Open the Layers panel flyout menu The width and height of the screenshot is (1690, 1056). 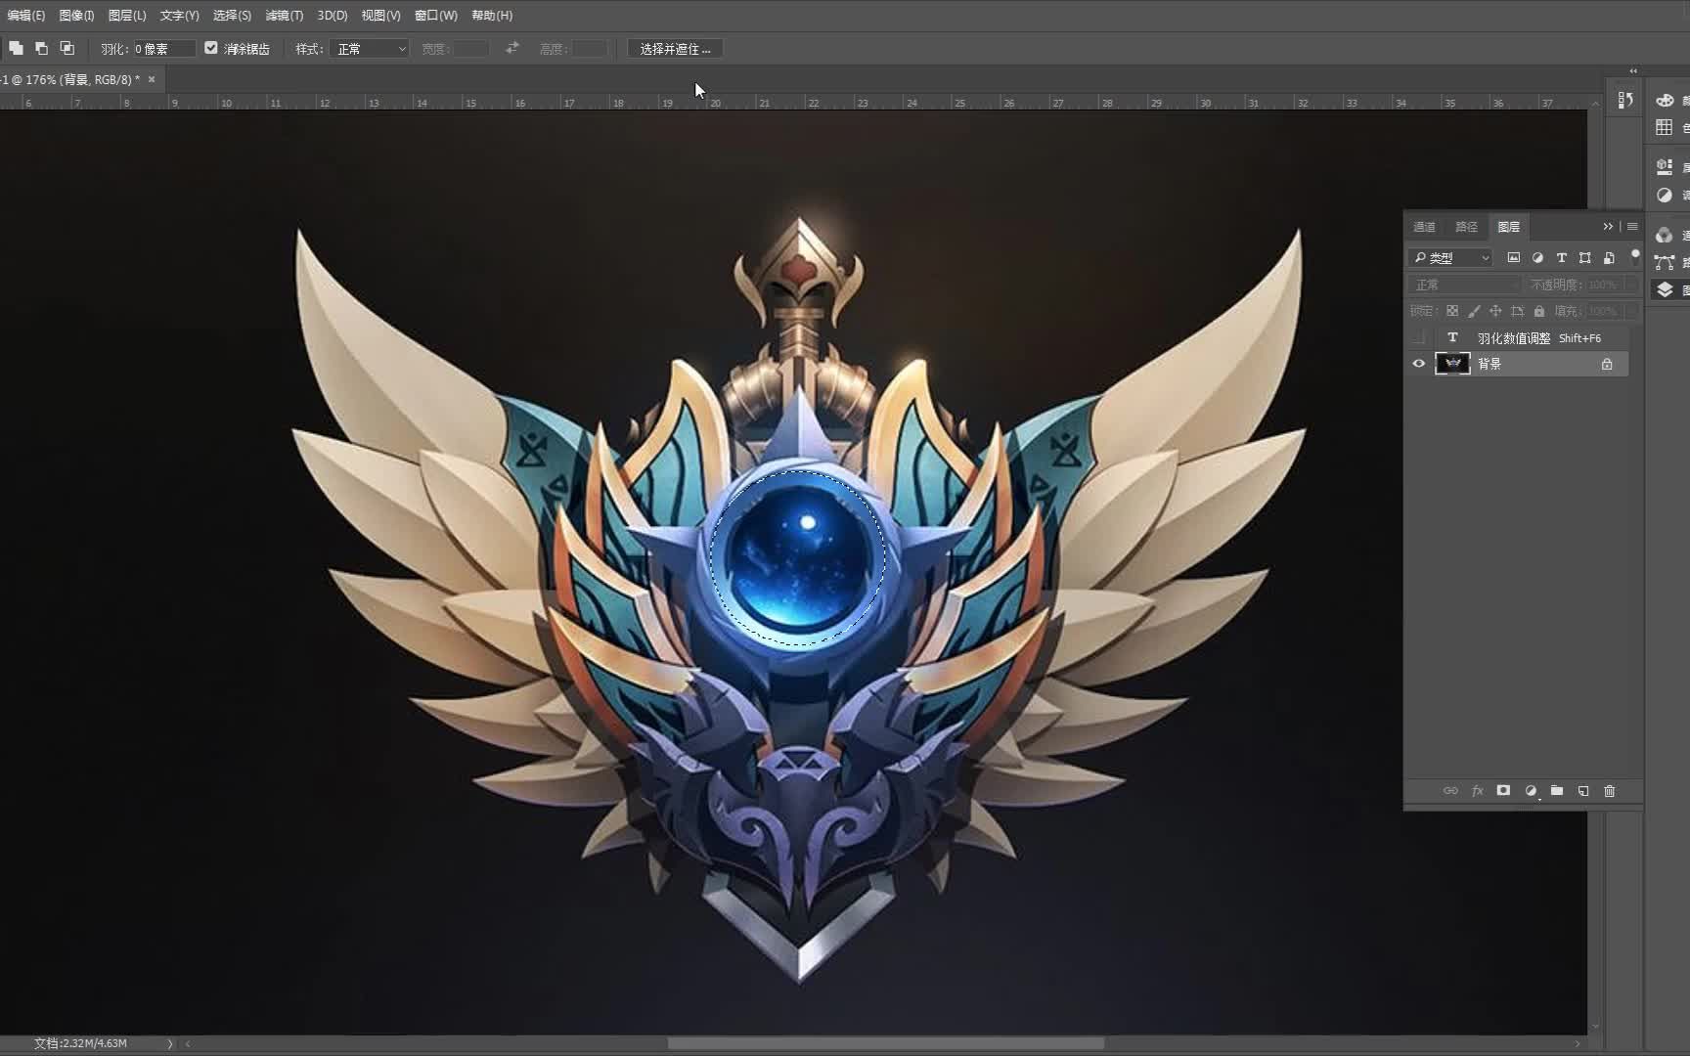1632,227
